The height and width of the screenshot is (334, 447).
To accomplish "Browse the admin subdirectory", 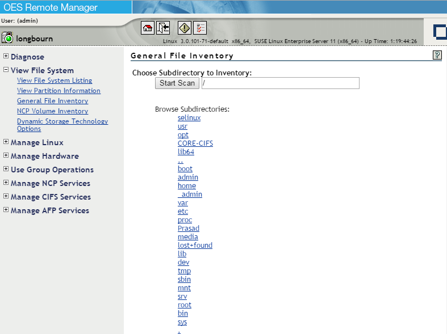I will click(x=188, y=177).
